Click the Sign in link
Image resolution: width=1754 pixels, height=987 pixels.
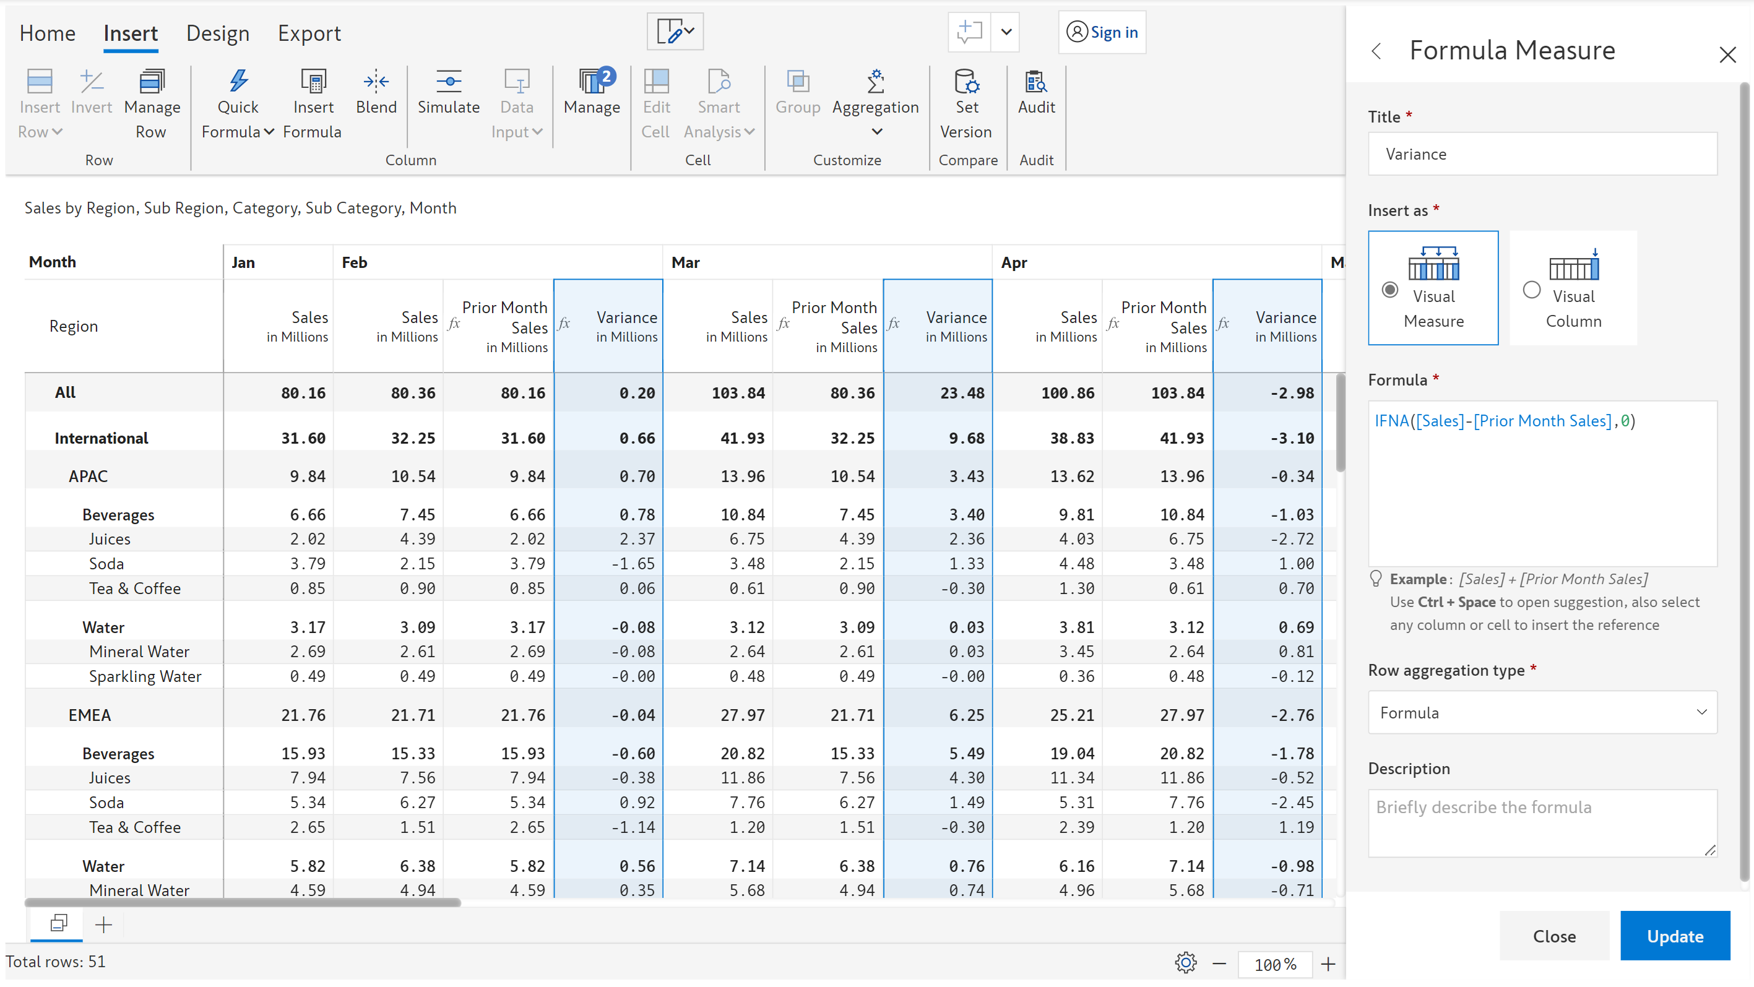(1102, 32)
